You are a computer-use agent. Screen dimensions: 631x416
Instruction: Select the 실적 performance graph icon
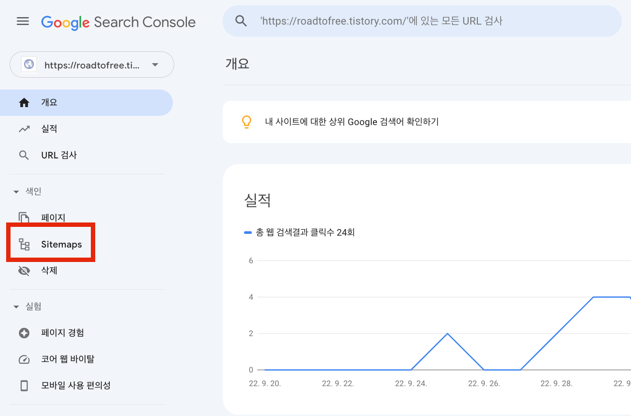coord(24,129)
